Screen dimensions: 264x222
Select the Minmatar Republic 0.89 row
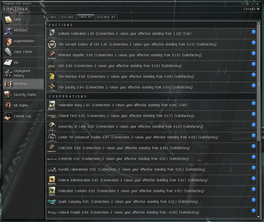pos(151,55)
